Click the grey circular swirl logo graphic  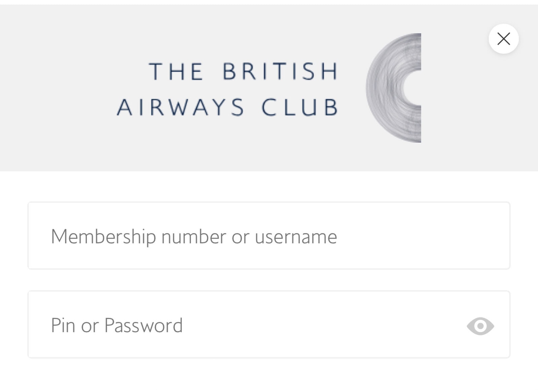394,88
